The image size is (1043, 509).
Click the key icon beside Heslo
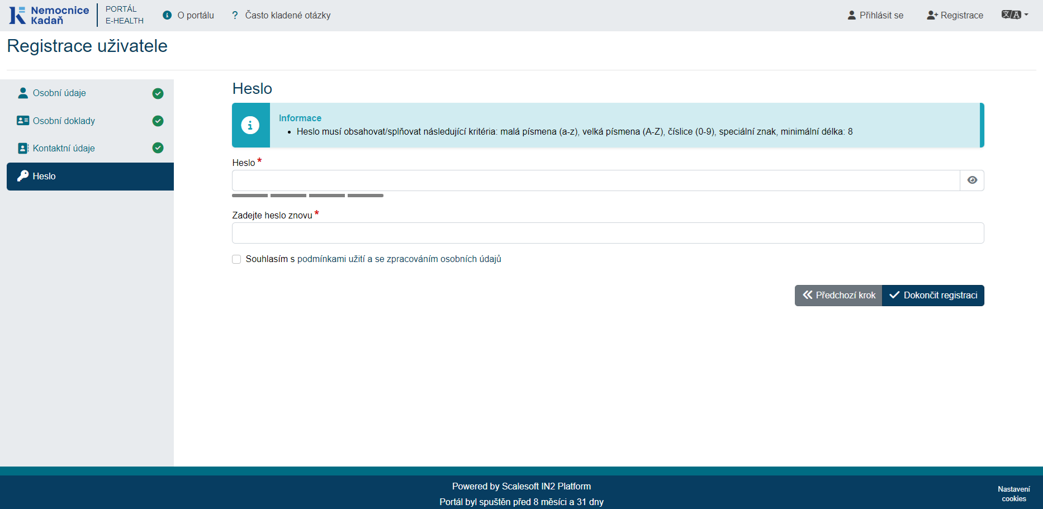click(x=23, y=176)
